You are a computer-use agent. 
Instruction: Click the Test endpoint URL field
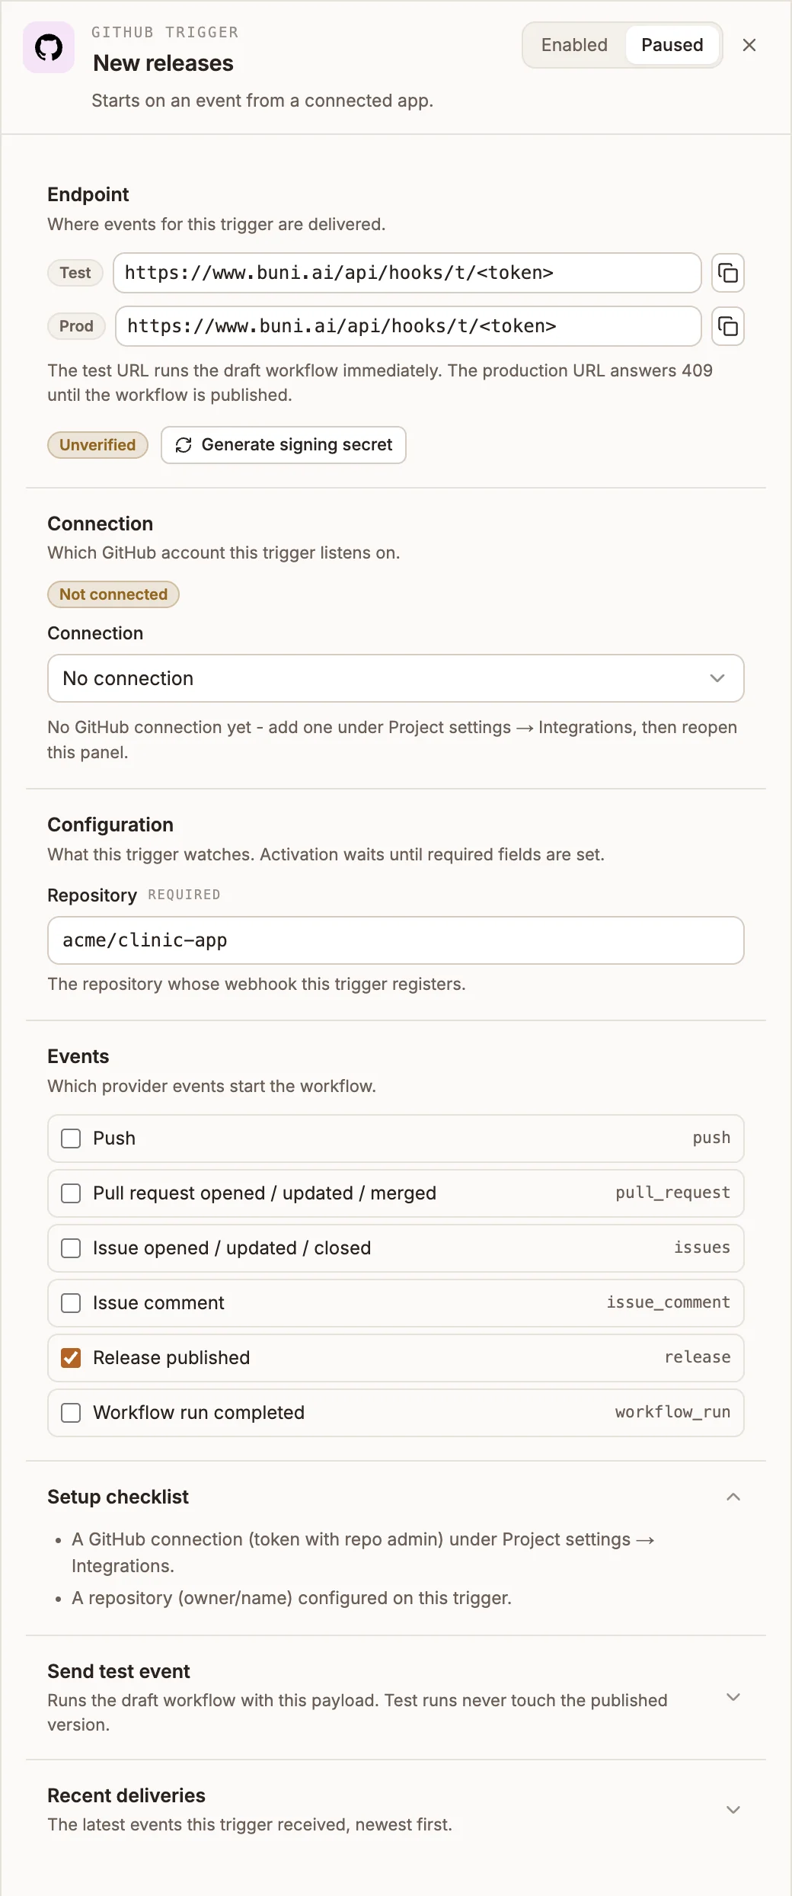(407, 273)
